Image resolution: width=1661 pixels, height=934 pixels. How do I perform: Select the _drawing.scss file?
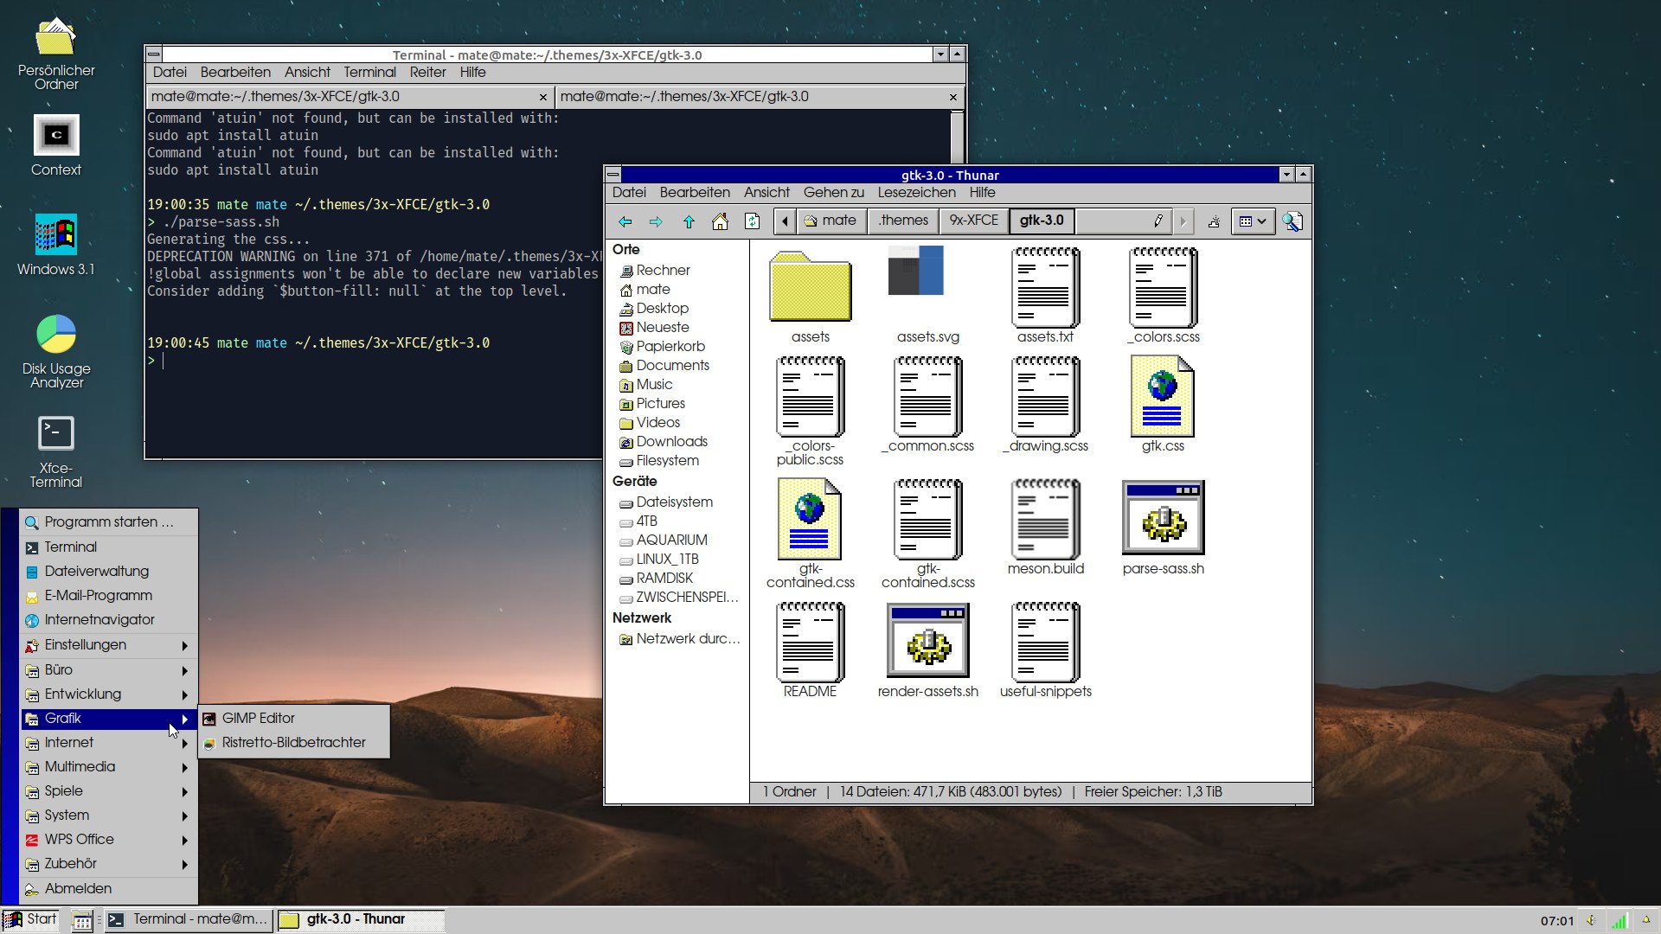pyautogui.click(x=1045, y=406)
